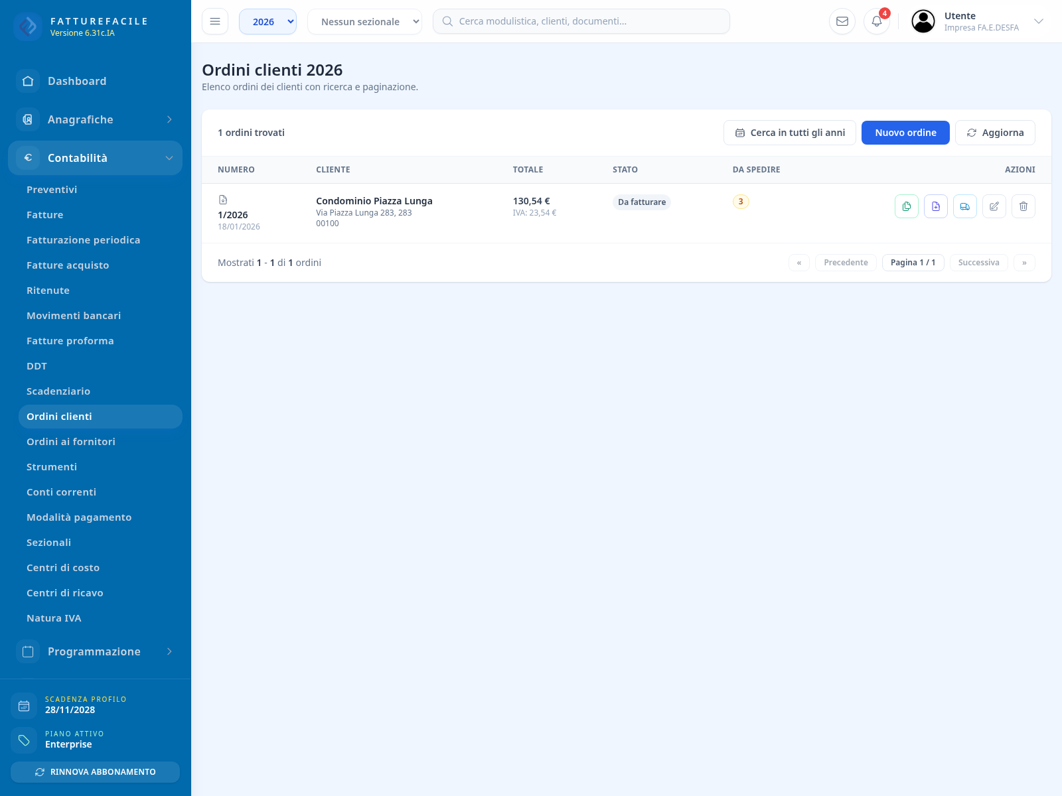This screenshot has height=796, width=1062.
Task: Click the user avatar icon
Action: [923, 21]
